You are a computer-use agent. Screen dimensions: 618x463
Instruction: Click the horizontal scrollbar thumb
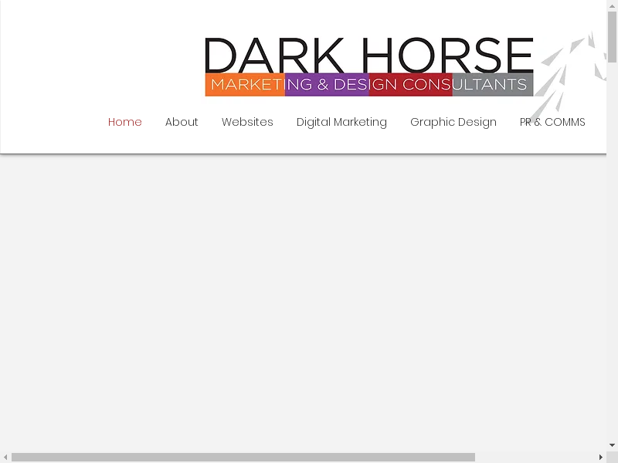[243, 457]
